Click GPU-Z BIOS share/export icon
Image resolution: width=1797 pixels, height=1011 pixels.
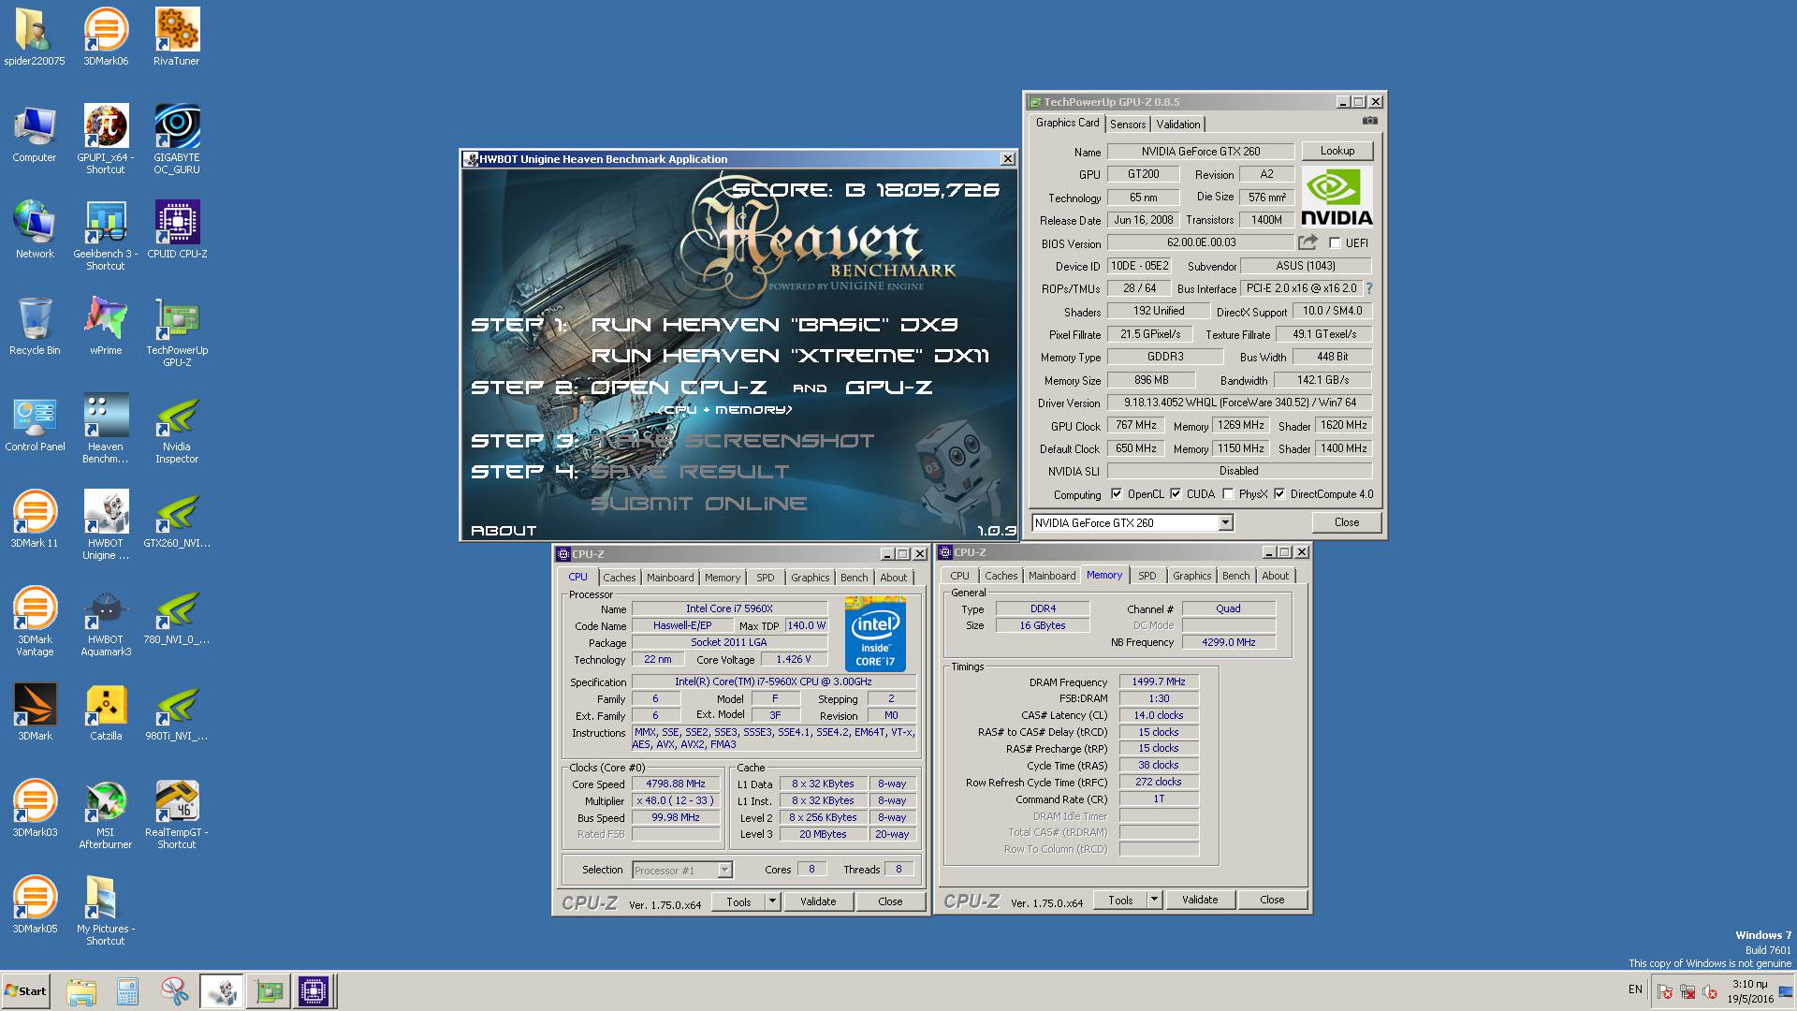1308,242
